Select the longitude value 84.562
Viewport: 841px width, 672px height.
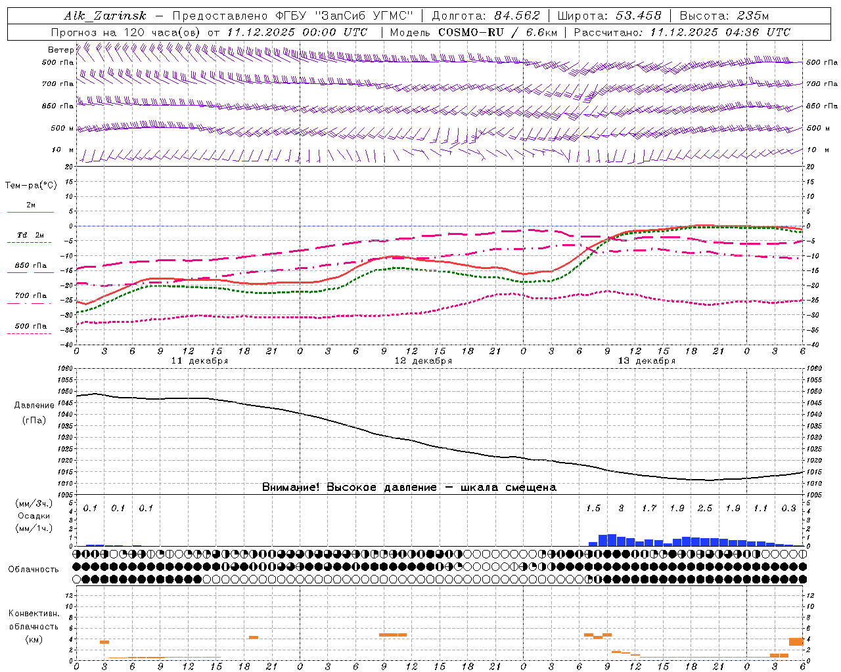tap(517, 16)
